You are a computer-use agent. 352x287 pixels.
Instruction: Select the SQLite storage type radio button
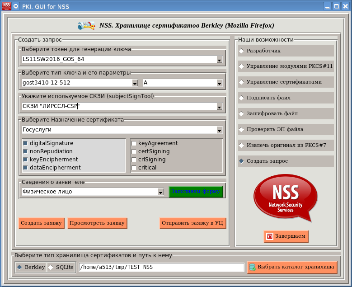(x=51, y=267)
